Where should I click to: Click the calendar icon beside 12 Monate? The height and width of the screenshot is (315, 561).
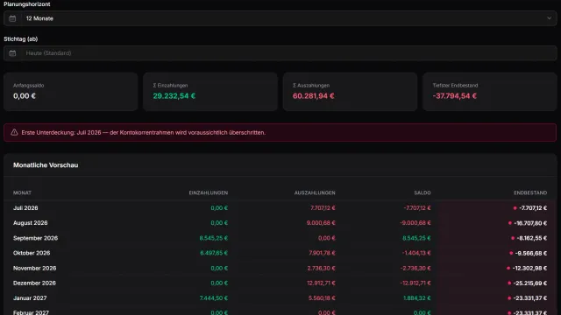tap(12, 18)
